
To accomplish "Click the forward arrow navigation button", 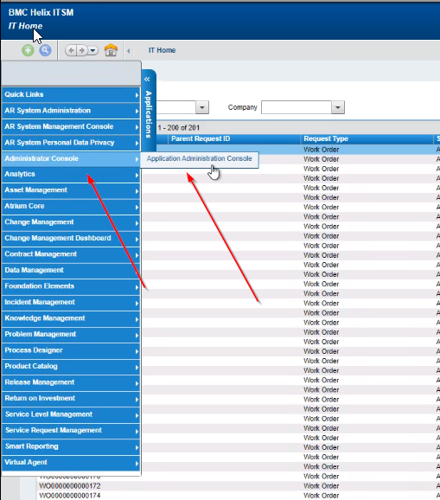I will (x=82, y=50).
